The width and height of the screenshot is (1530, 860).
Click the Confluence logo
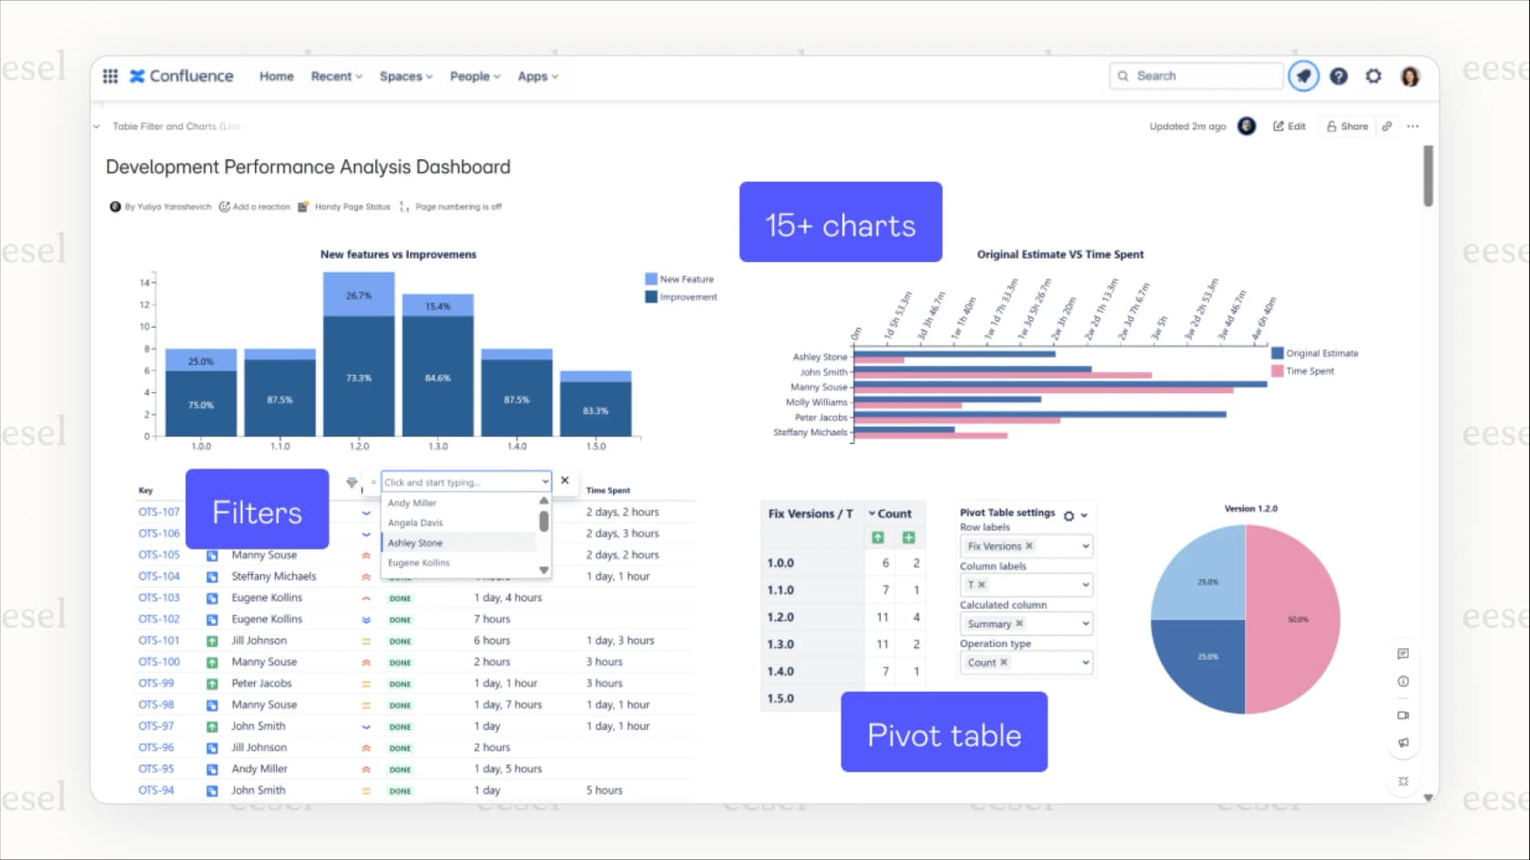[181, 76]
